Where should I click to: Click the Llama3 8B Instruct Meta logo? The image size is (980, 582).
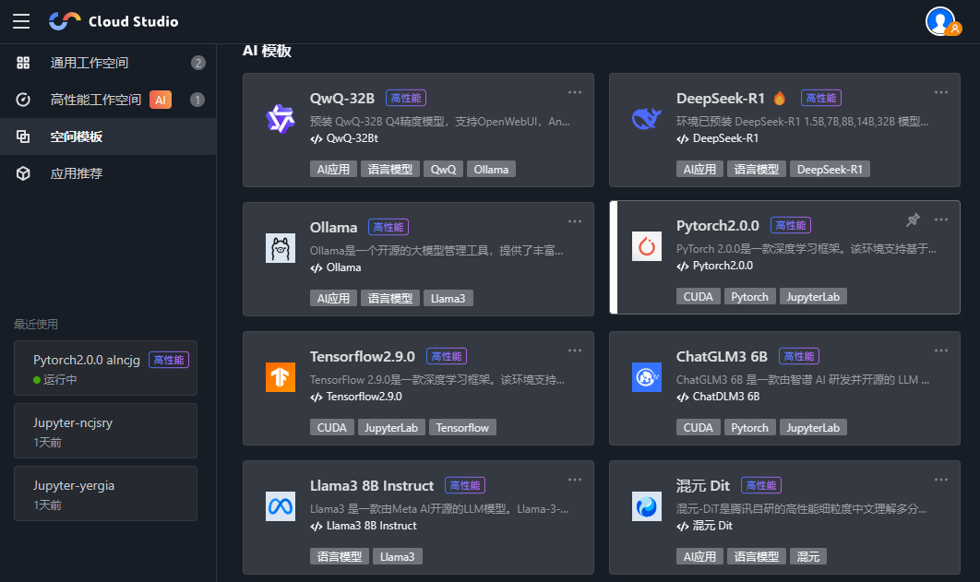tap(280, 506)
